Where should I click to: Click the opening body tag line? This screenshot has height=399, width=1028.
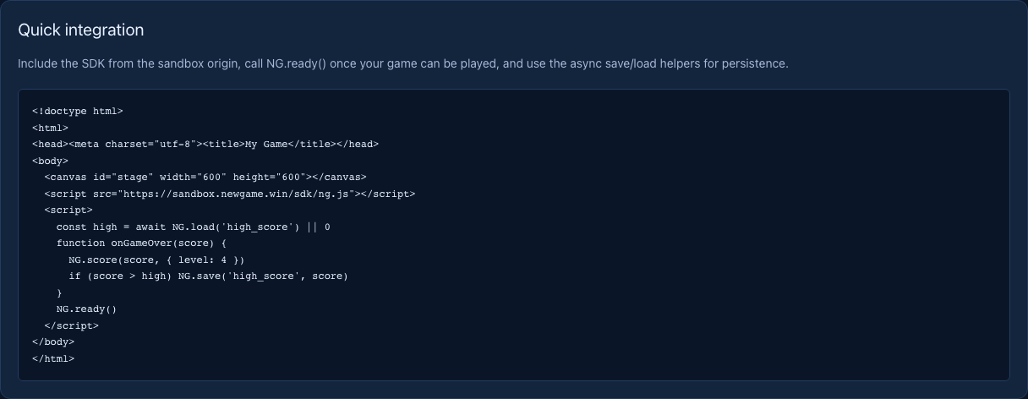[x=50, y=161]
